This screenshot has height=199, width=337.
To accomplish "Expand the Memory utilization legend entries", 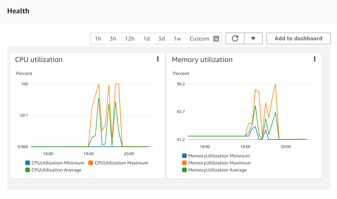I will (220, 163).
